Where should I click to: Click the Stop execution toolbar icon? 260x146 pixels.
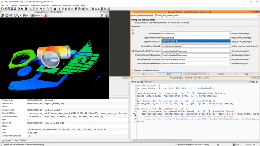(73, 8)
